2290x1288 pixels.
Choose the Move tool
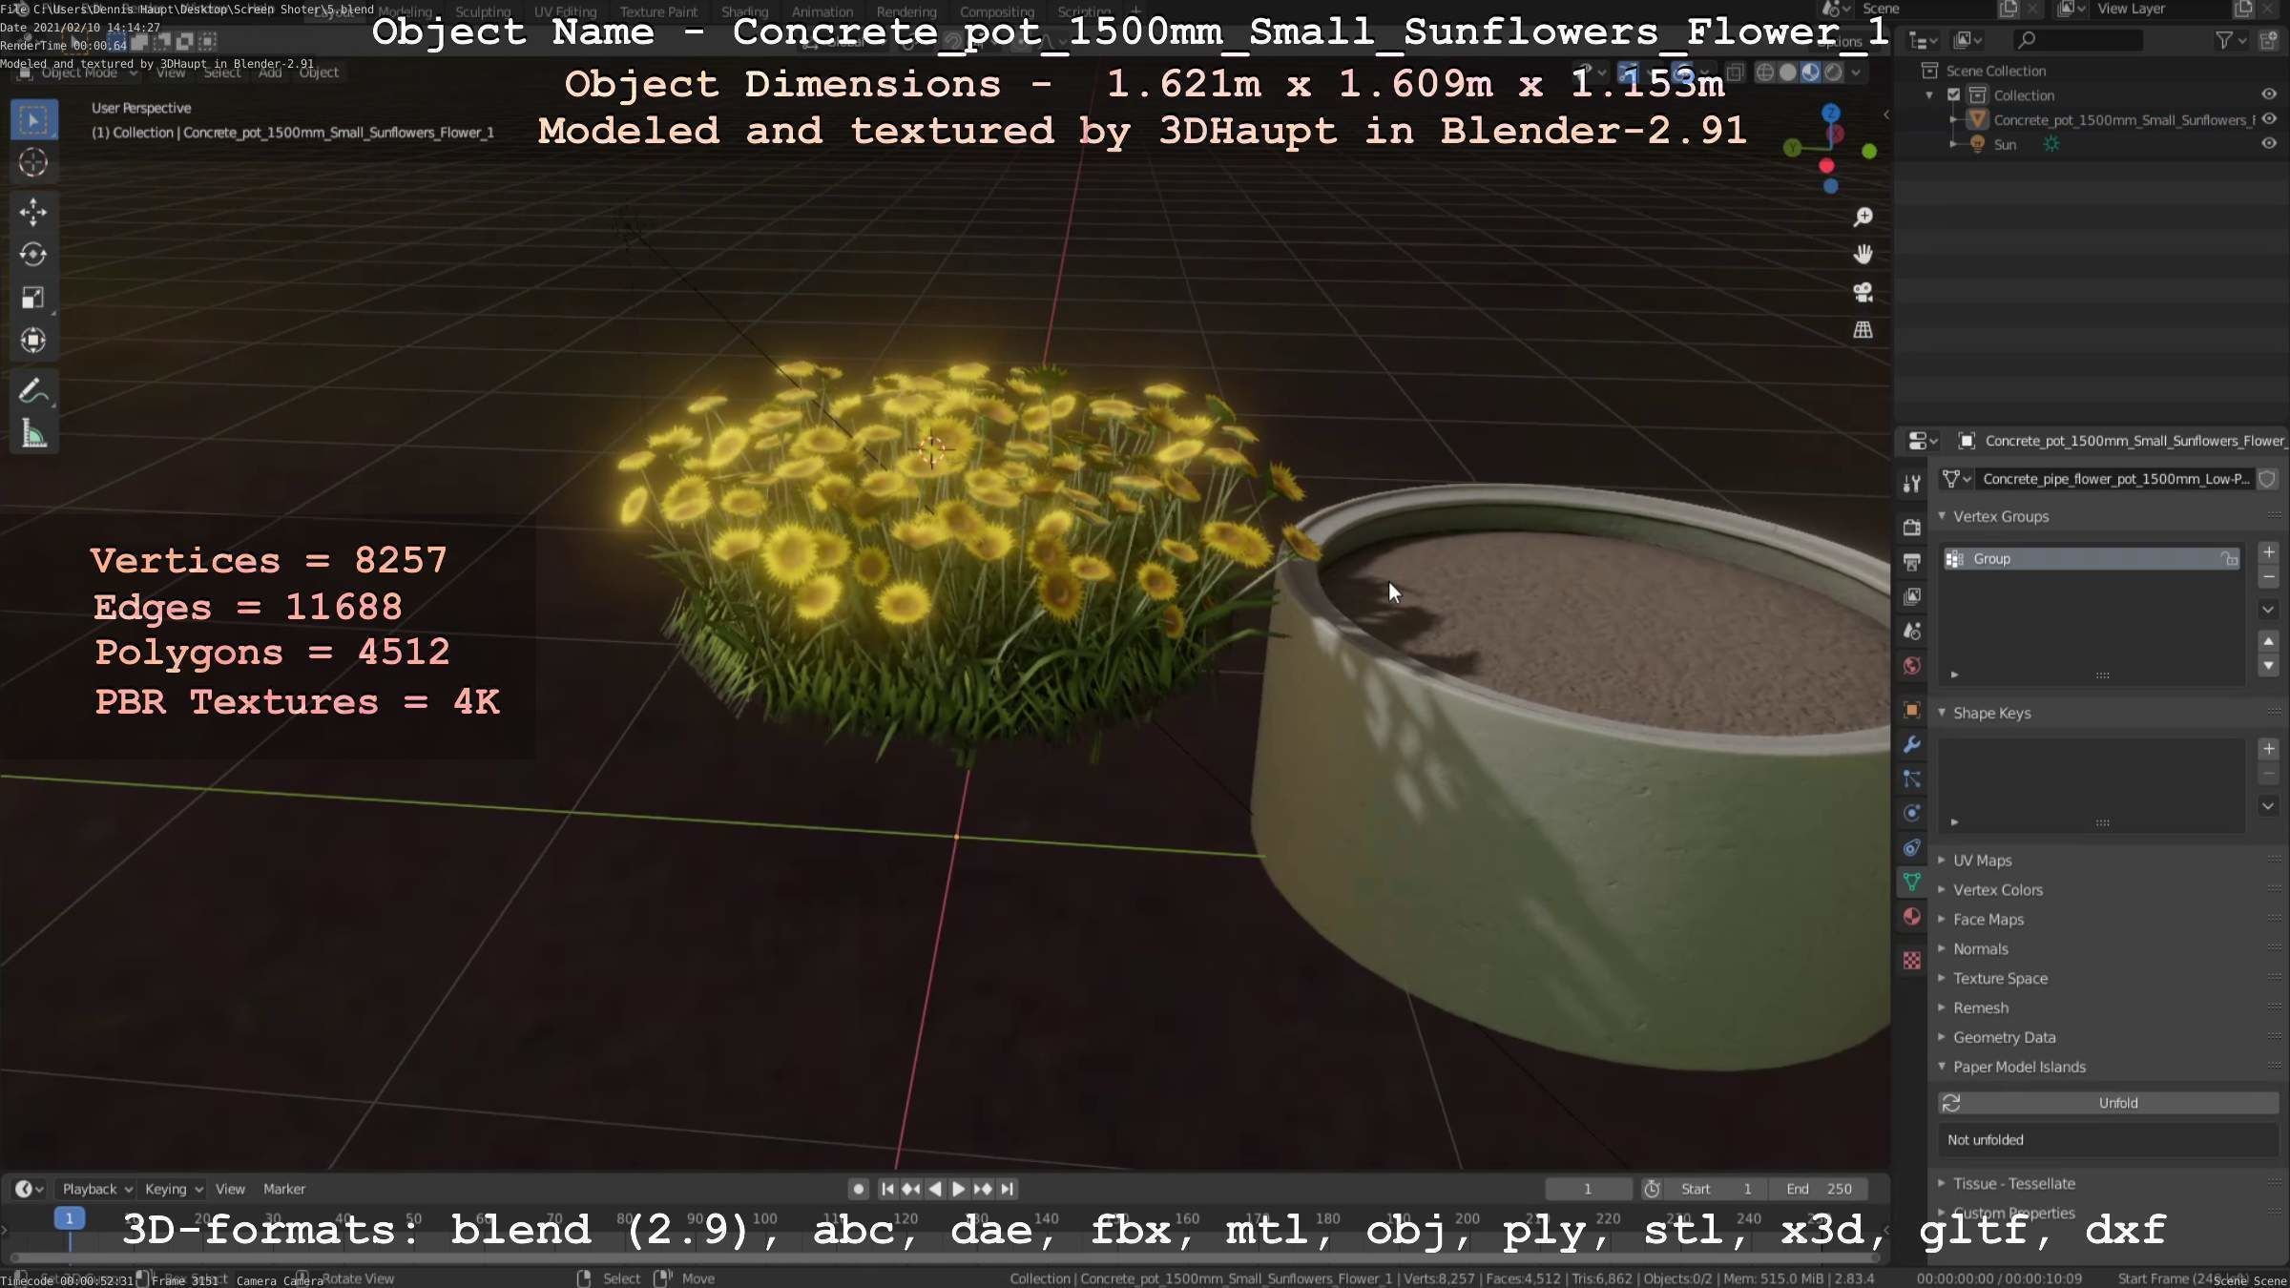click(x=33, y=212)
